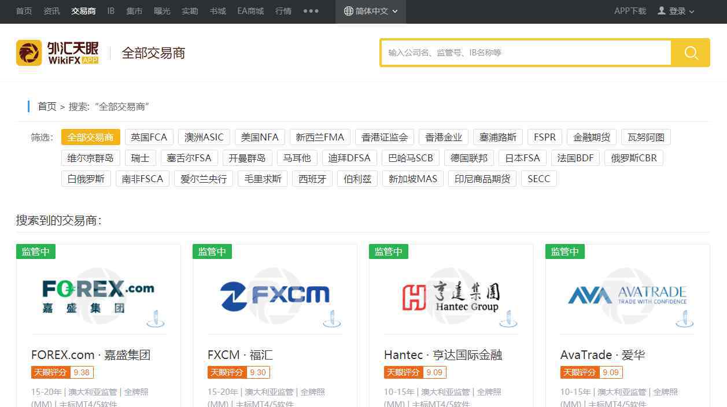Open the 资讯 nav item
Screen dimensions: 727x407
51,11
